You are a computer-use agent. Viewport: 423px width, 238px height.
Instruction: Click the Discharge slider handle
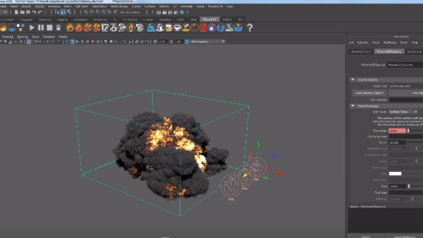tap(408, 131)
